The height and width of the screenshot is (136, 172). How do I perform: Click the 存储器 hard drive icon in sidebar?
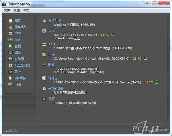click(x=10, y=59)
